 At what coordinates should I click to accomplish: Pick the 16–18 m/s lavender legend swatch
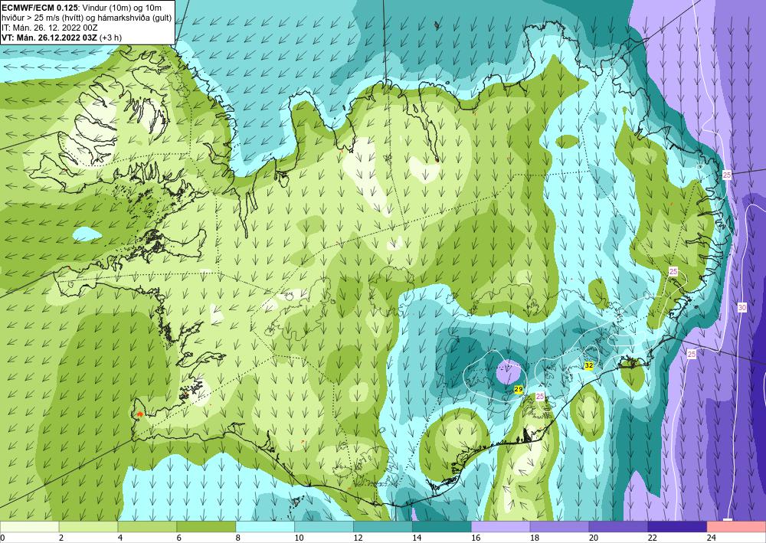coord(501,527)
